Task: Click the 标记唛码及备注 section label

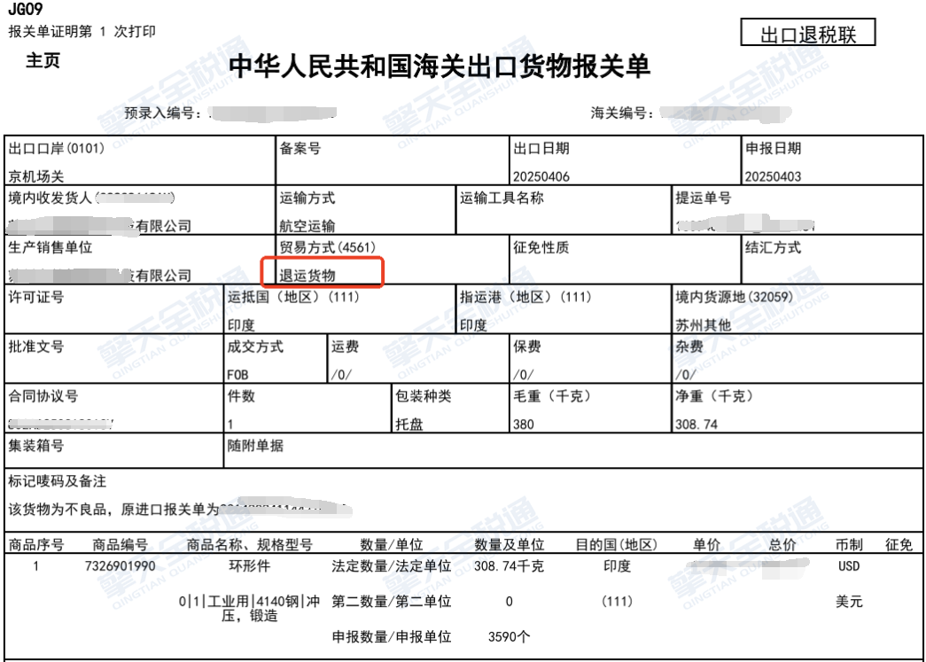Action: 57,481
